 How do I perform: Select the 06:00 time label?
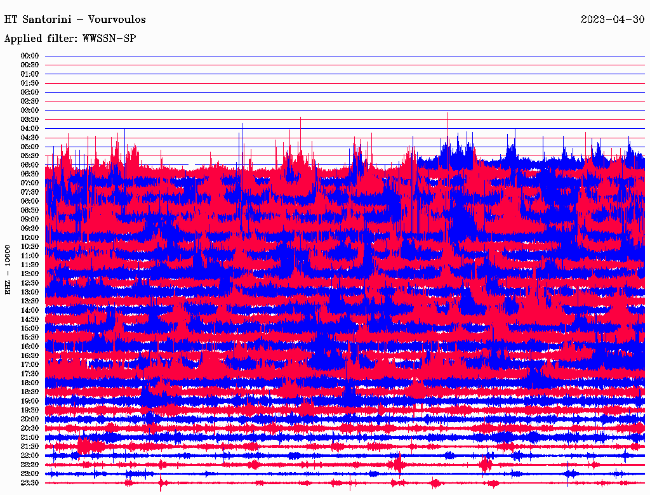[x=30, y=165]
